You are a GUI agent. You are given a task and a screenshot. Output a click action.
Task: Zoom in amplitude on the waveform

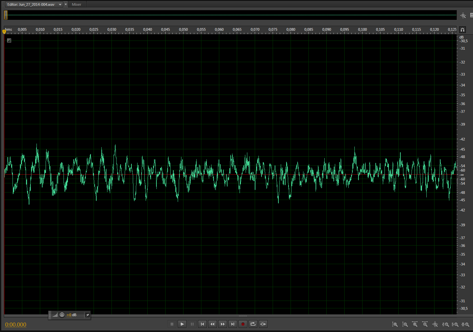click(395, 324)
